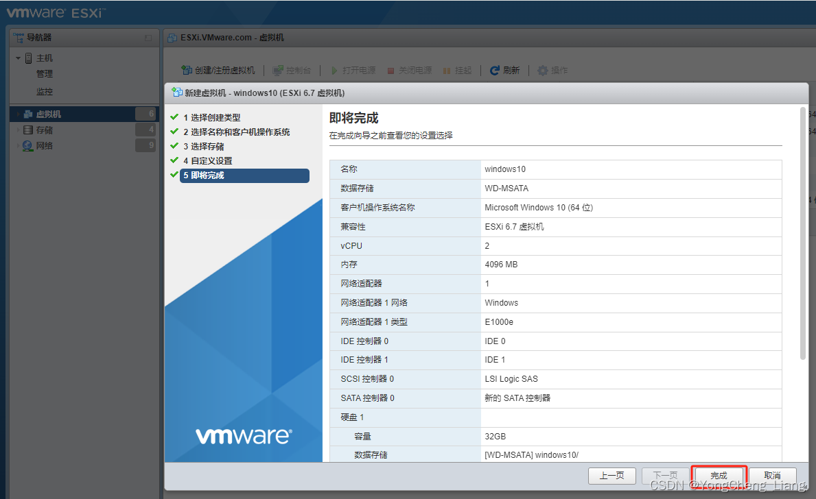Click the path value [WD-MSATA] windows10/
Image resolution: width=816 pixels, height=499 pixels.
(531, 455)
